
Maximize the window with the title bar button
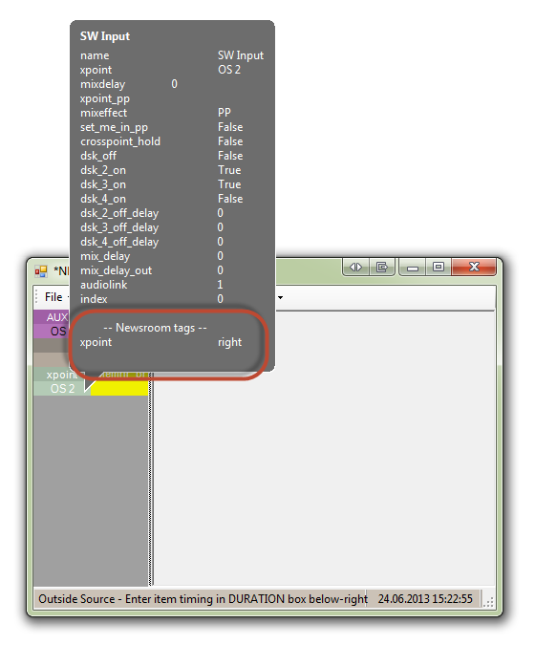pyautogui.click(x=439, y=268)
